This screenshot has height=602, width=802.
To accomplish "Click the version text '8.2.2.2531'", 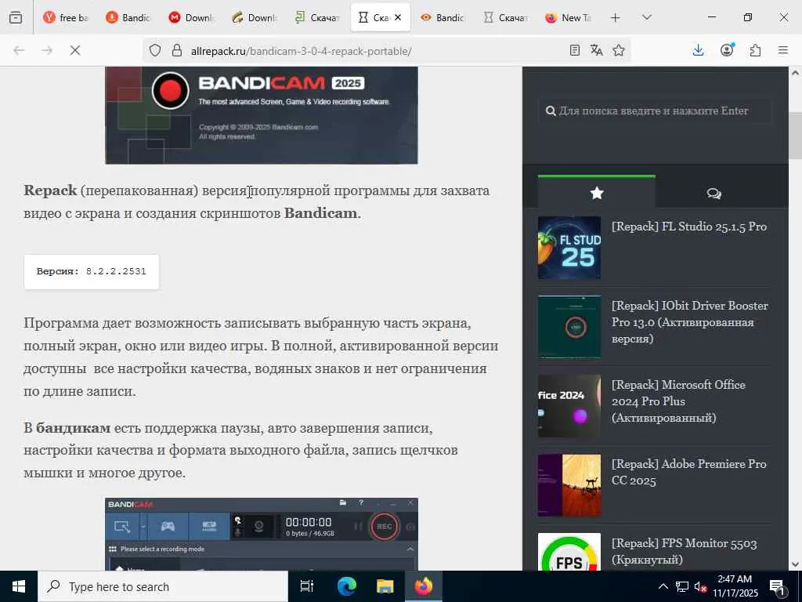I will [x=116, y=271].
